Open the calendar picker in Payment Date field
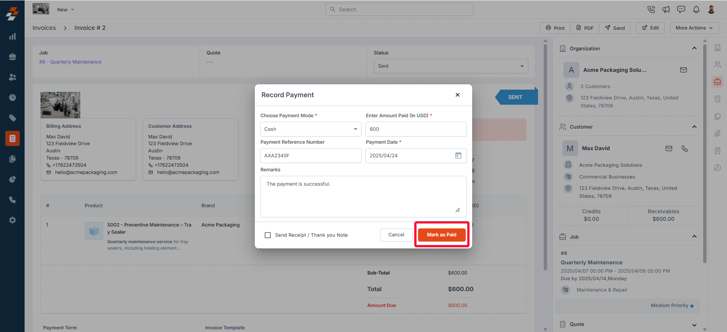 pyautogui.click(x=458, y=155)
